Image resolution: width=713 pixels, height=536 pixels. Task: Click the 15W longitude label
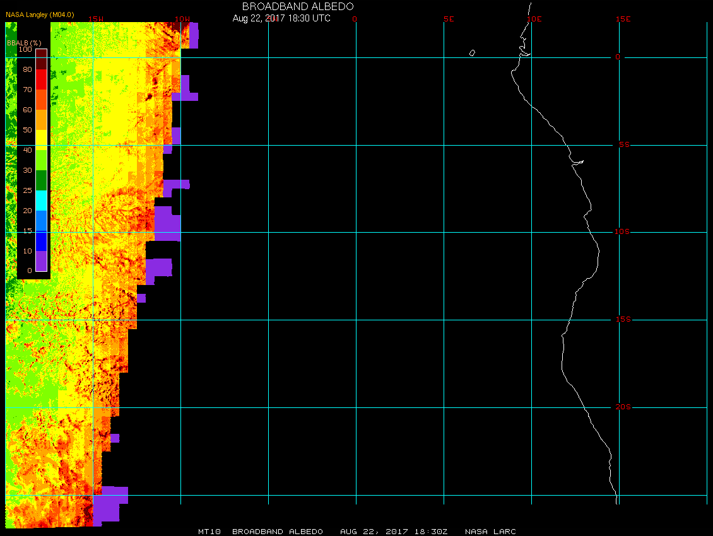96,19
